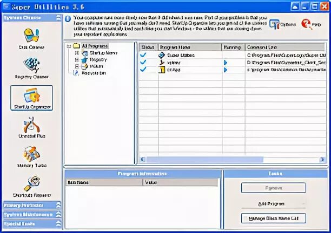Launch the Uninstall Plus tool
Screen dimensions: 331x233
(x=32, y=127)
